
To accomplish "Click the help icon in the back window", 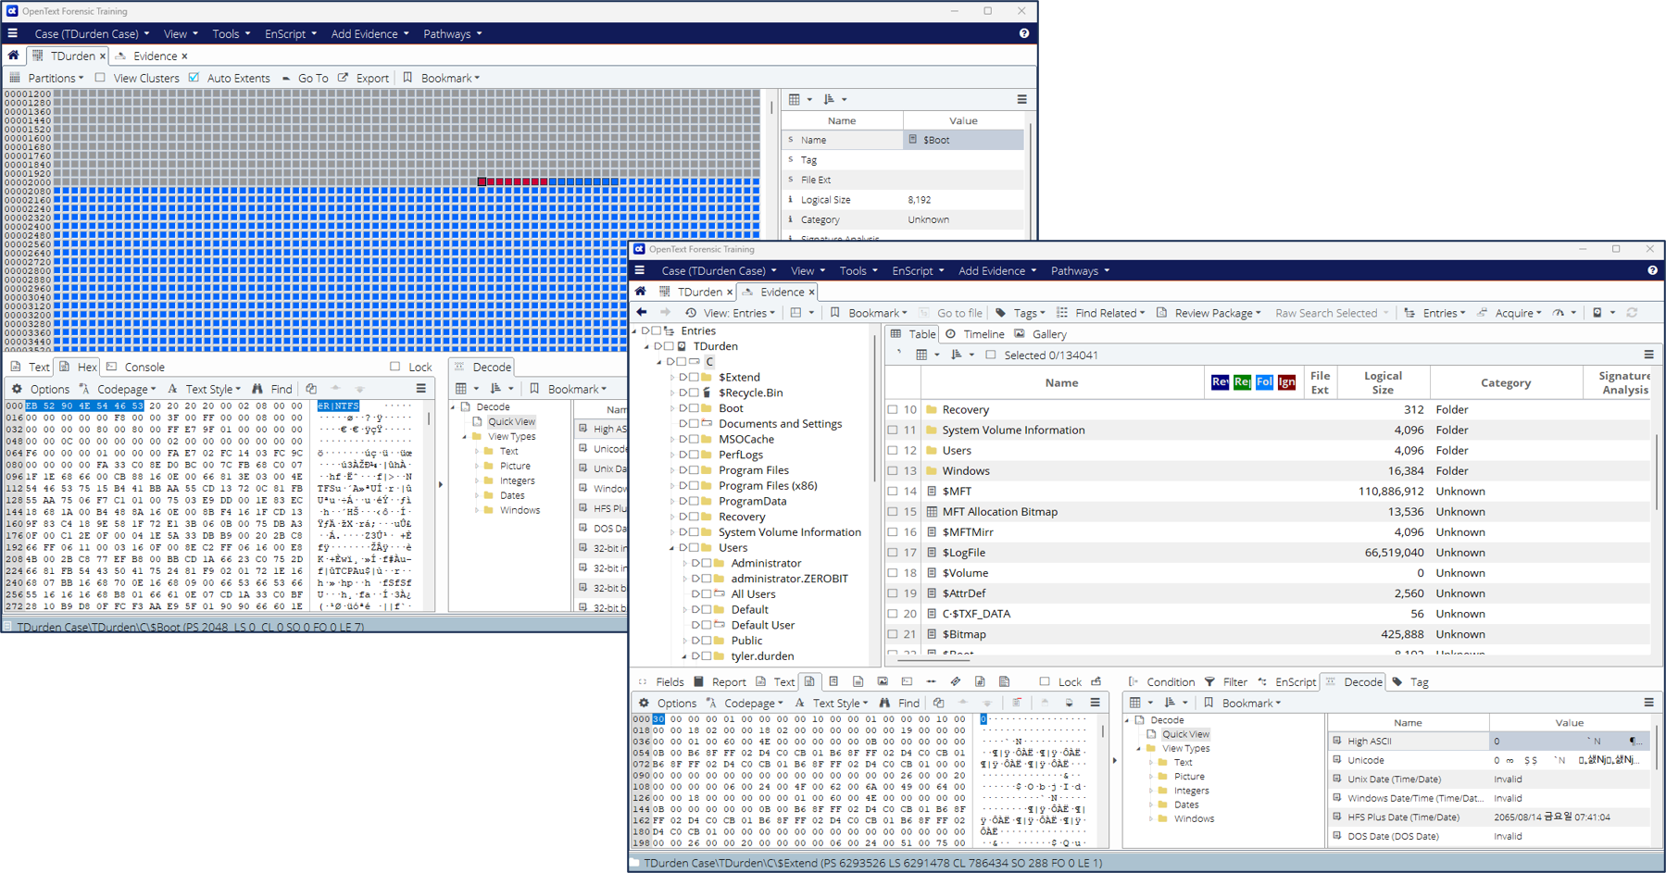I will [1024, 33].
